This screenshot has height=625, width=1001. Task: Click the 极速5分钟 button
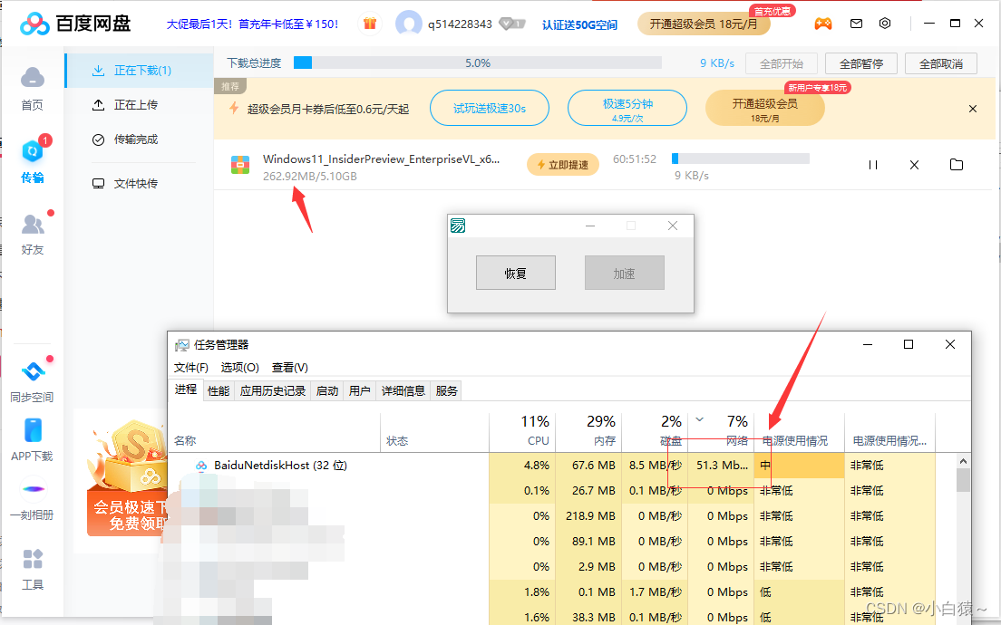point(627,109)
